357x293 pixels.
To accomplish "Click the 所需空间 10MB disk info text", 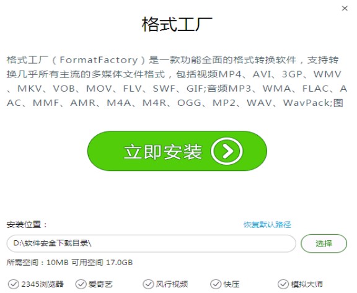I will 69,263.
